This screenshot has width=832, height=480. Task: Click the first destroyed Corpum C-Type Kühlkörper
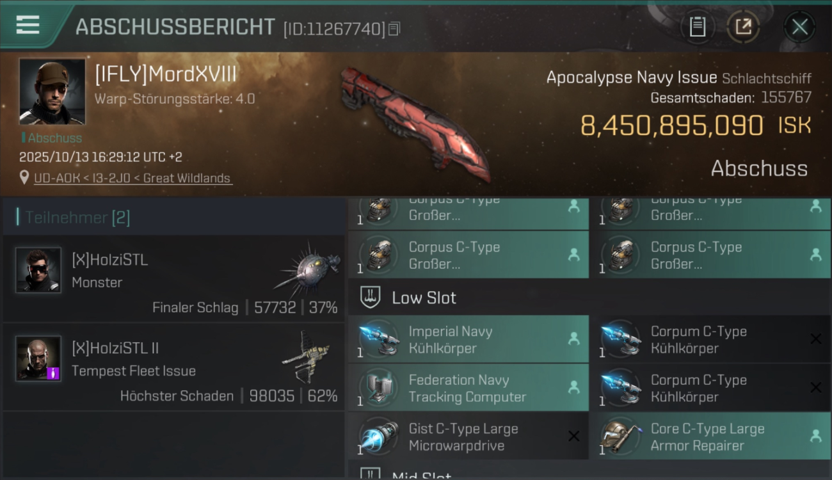point(710,339)
